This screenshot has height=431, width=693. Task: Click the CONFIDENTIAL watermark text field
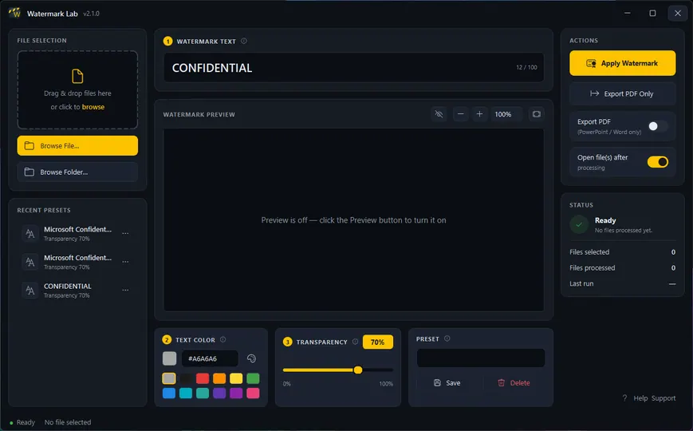tap(353, 68)
